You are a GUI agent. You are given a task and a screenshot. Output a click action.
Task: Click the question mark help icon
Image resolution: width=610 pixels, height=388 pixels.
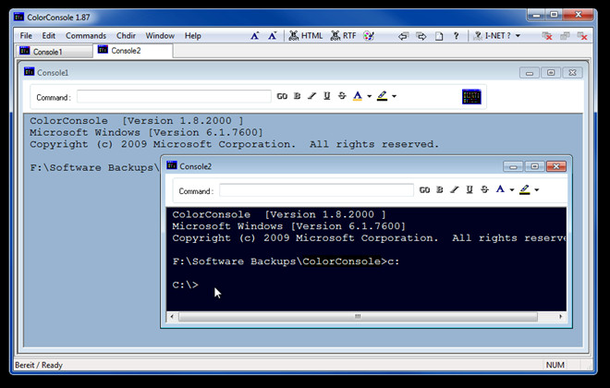coord(456,36)
